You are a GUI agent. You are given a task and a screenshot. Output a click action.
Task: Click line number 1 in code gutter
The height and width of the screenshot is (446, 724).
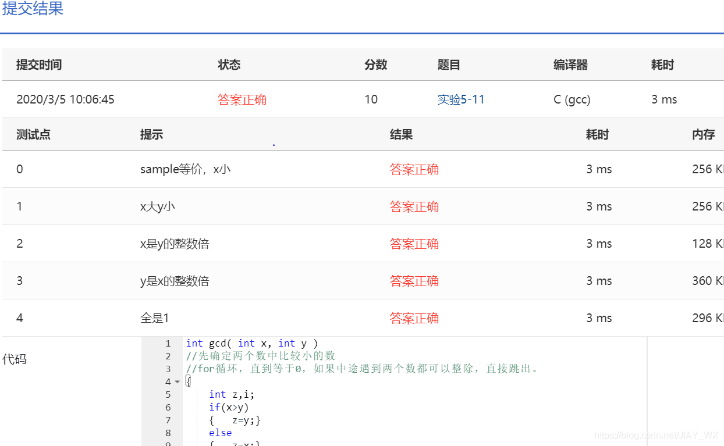coord(168,344)
